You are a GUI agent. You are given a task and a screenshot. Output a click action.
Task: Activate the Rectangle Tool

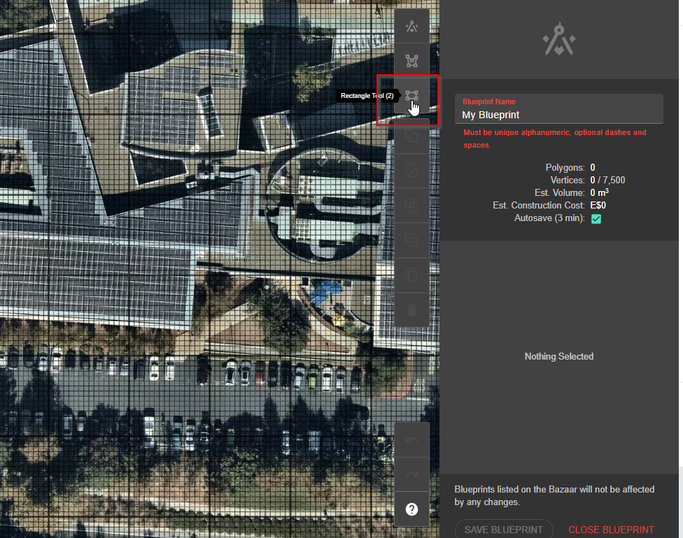point(411,96)
